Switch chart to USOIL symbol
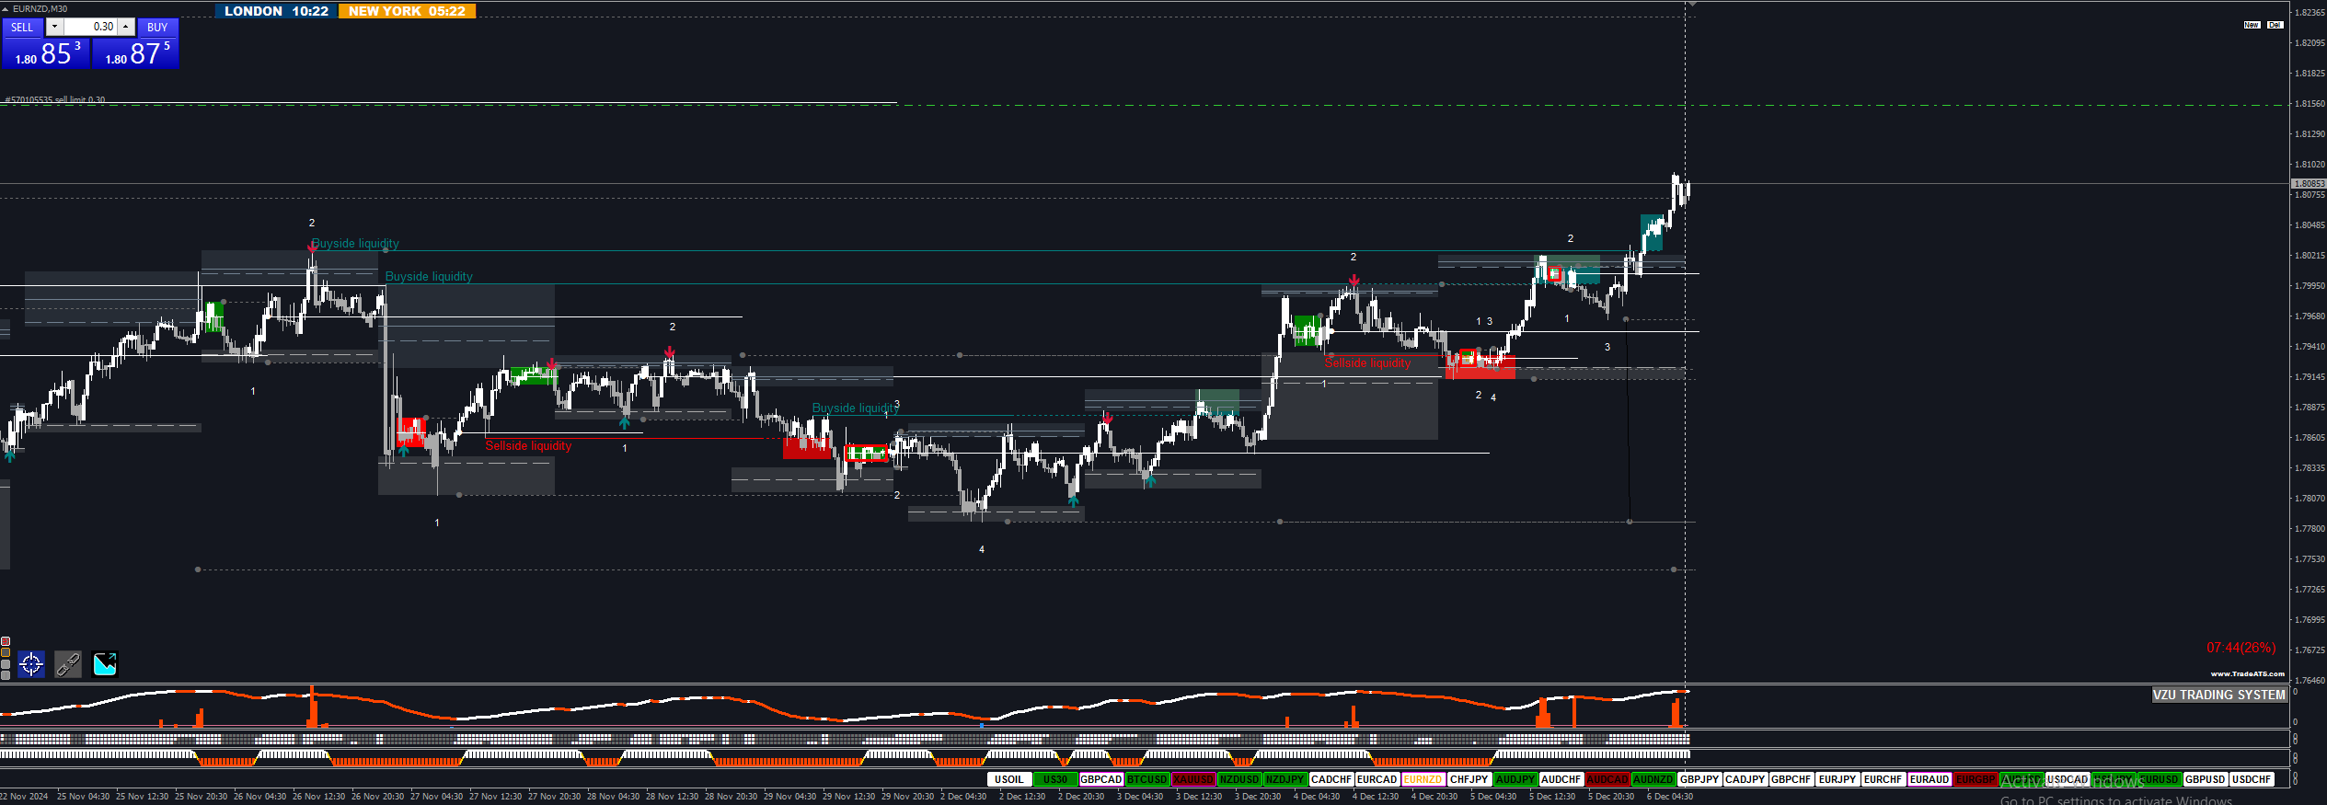Image resolution: width=2327 pixels, height=805 pixels. [1009, 779]
